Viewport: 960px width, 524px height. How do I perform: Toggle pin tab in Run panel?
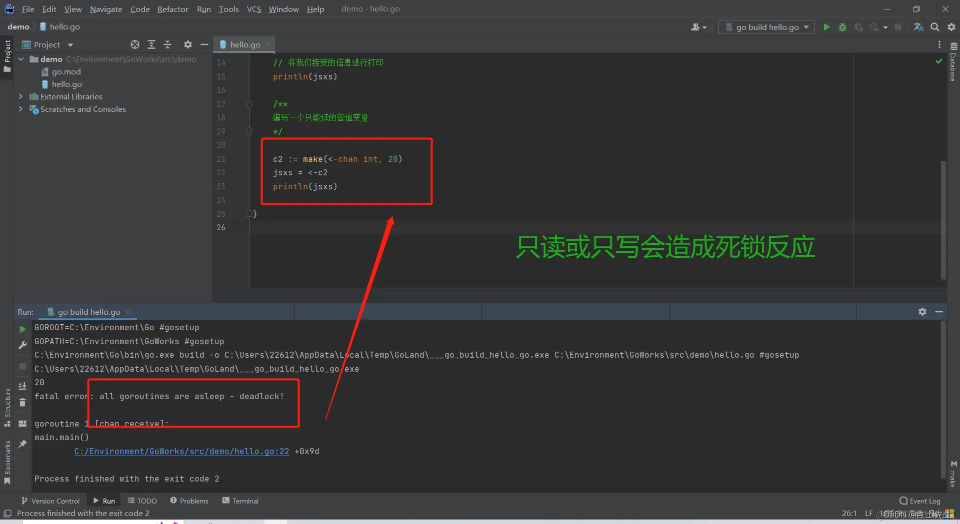[22, 444]
